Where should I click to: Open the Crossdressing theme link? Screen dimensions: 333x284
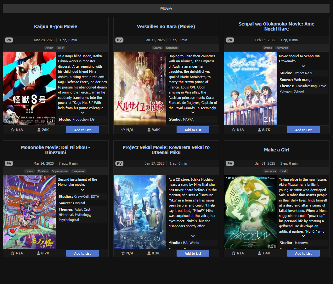coord(306,86)
